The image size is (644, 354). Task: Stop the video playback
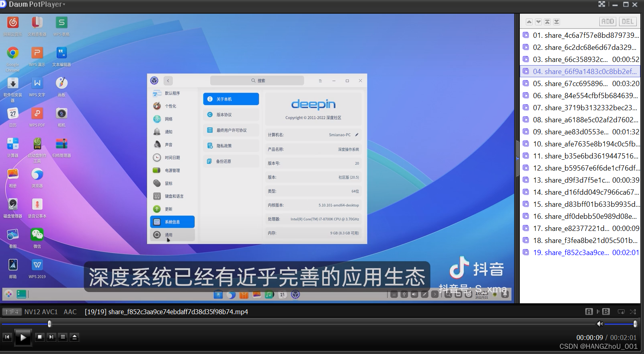(39, 337)
